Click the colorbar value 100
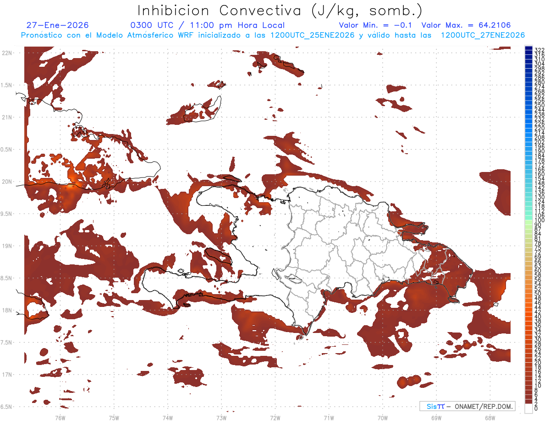 tap(539, 220)
